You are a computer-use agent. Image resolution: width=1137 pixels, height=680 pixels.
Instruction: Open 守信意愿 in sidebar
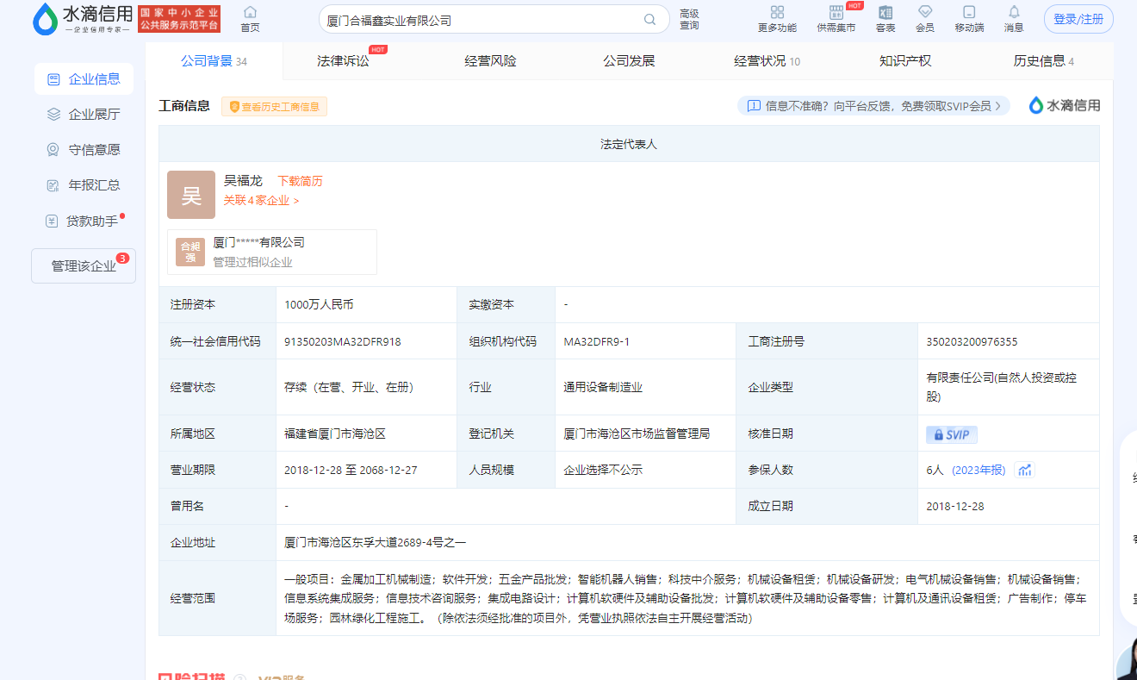point(84,150)
